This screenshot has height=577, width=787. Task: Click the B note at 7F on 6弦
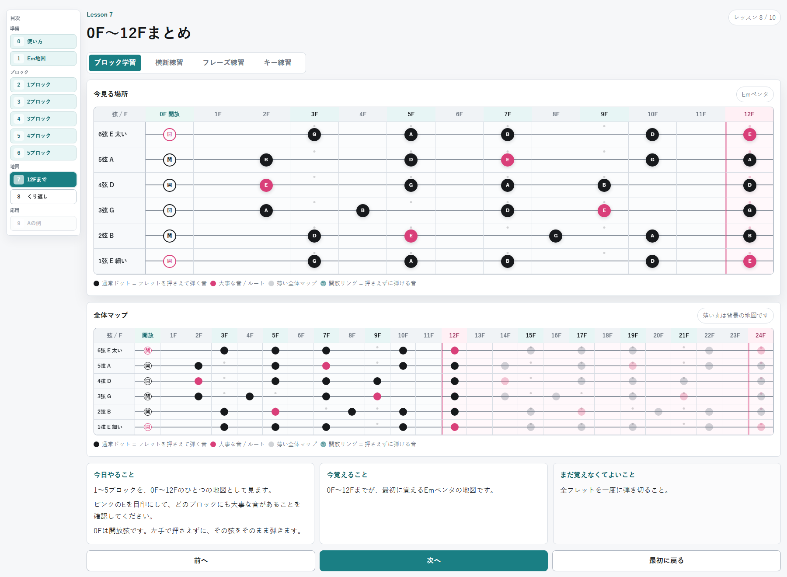[x=508, y=135]
